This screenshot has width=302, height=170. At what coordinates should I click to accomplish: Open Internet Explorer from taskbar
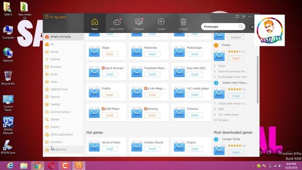(x=10, y=166)
